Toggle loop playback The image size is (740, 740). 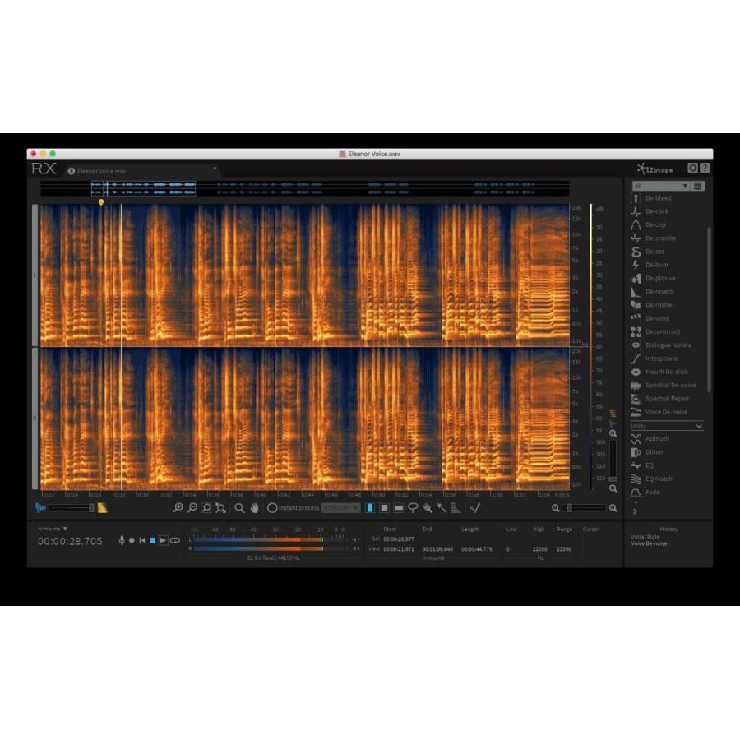174,540
